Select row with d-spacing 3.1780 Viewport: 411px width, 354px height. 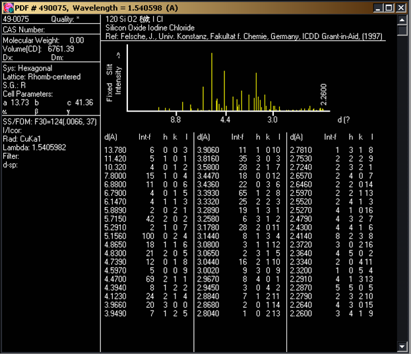point(239,227)
